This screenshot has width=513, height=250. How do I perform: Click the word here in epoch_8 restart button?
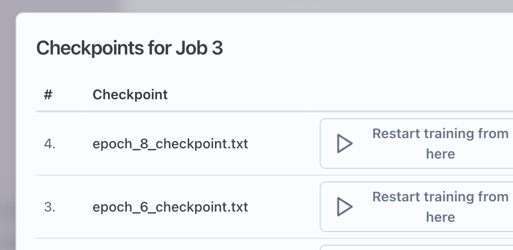click(440, 154)
